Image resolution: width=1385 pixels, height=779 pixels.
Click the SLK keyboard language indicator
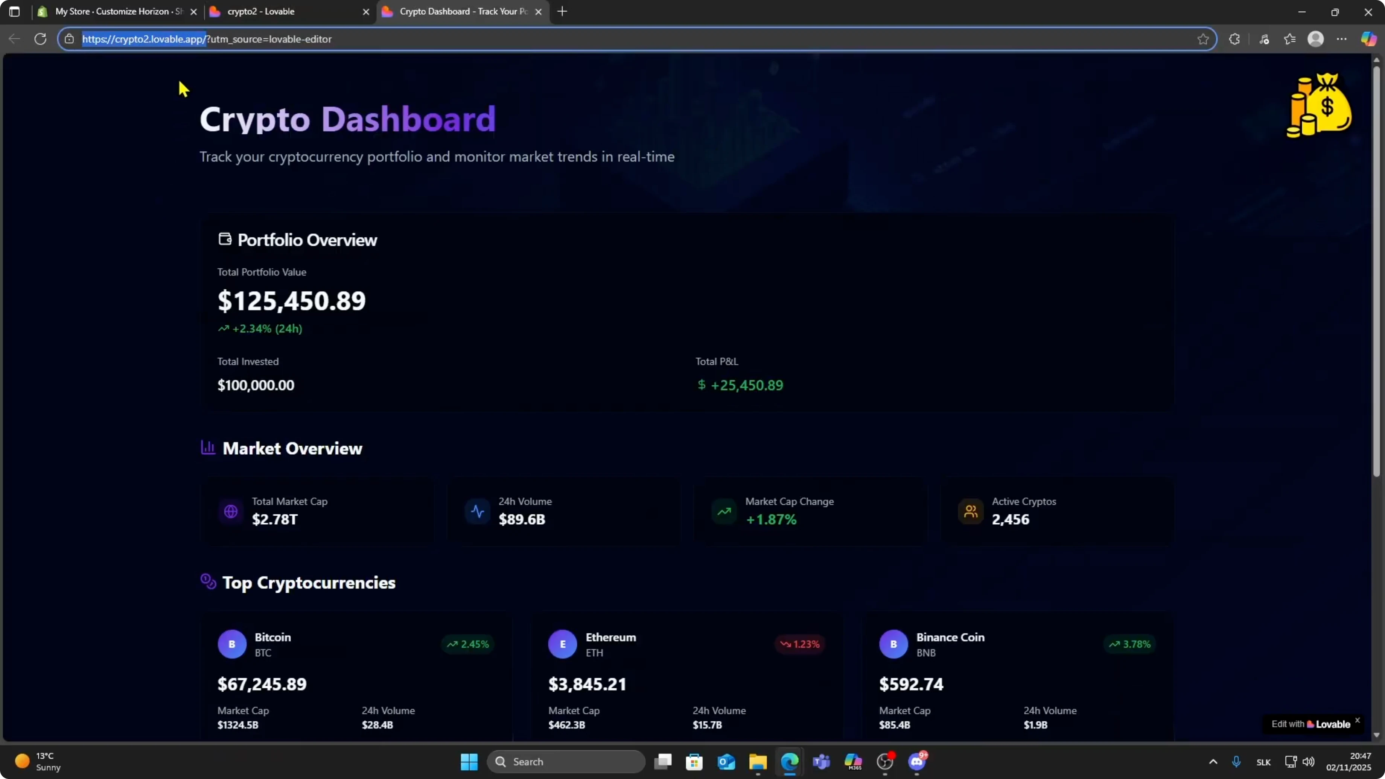(1263, 762)
